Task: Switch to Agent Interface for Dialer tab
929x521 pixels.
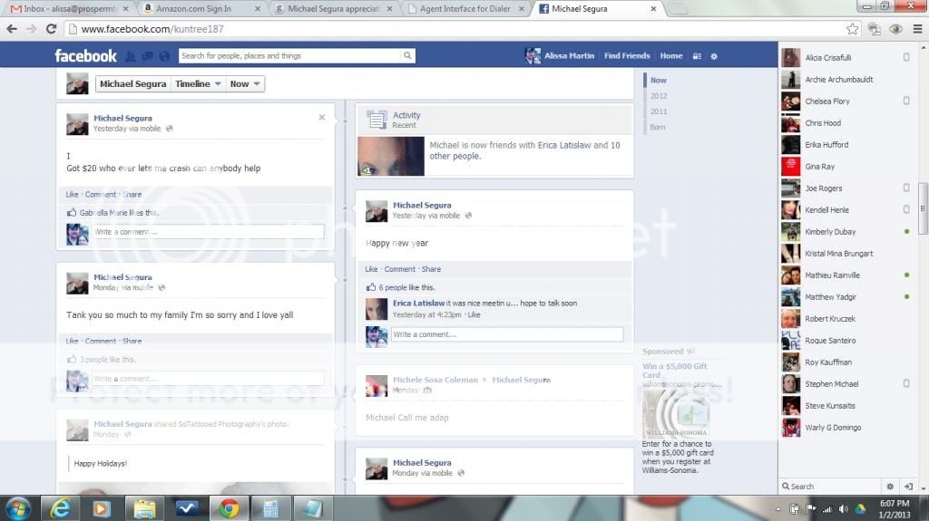Action: pos(467,9)
